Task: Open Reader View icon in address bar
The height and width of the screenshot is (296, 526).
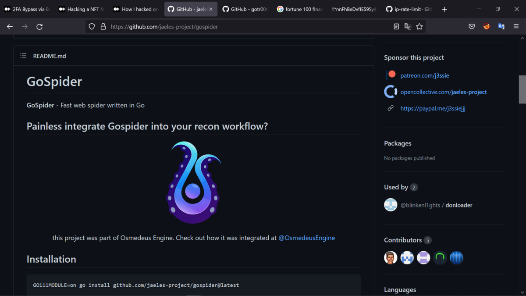Action: (x=396, y=27)
